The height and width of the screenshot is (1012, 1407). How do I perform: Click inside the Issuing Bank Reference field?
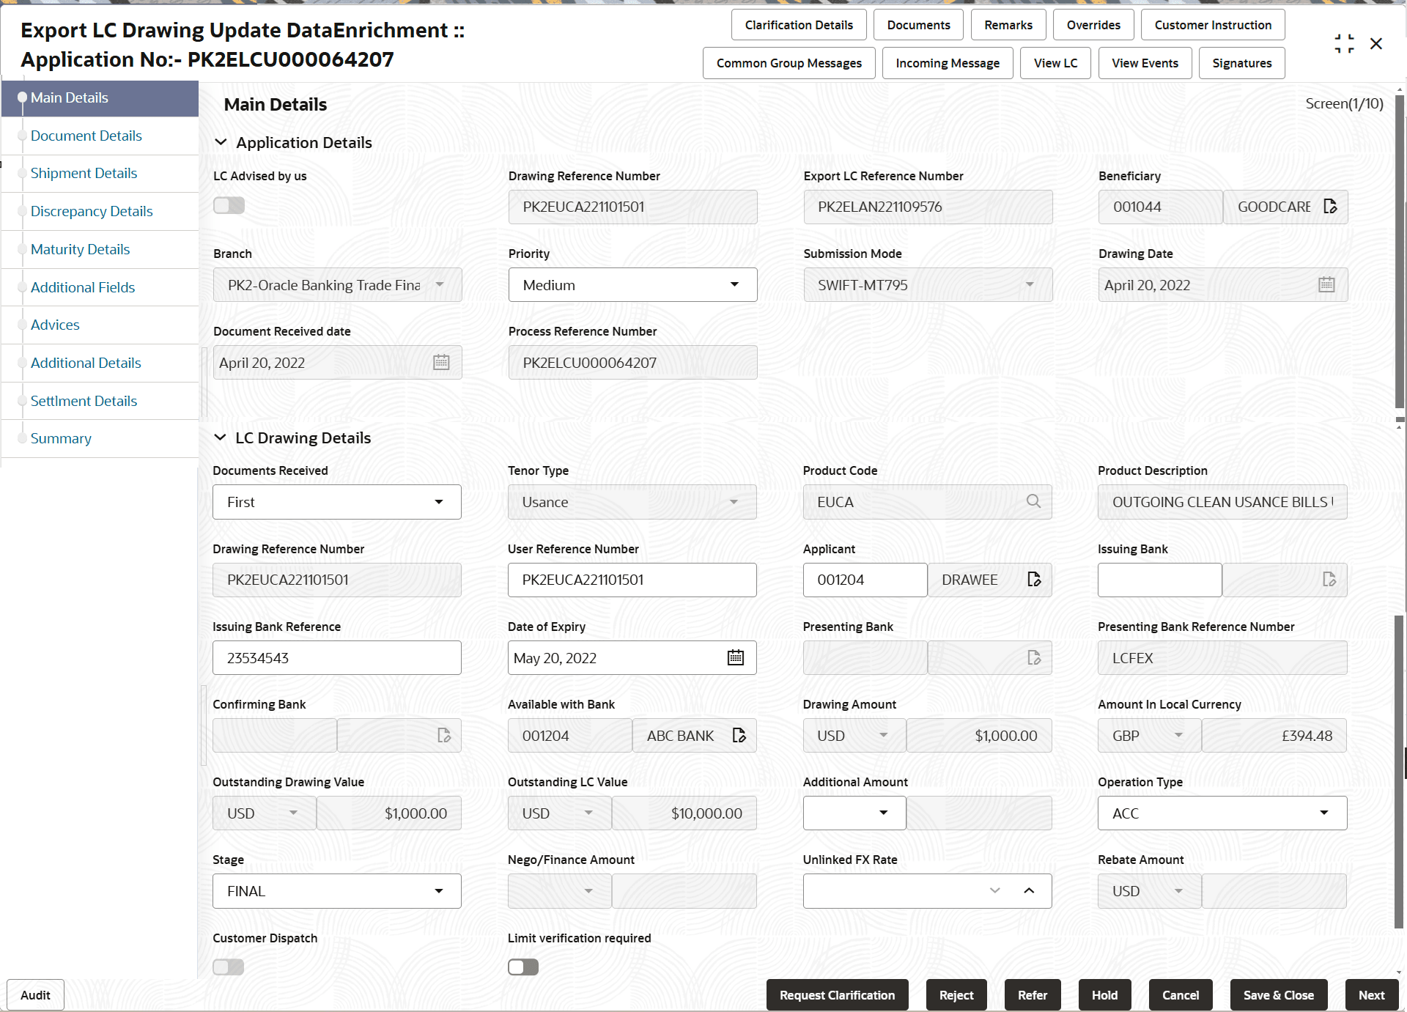336,657
